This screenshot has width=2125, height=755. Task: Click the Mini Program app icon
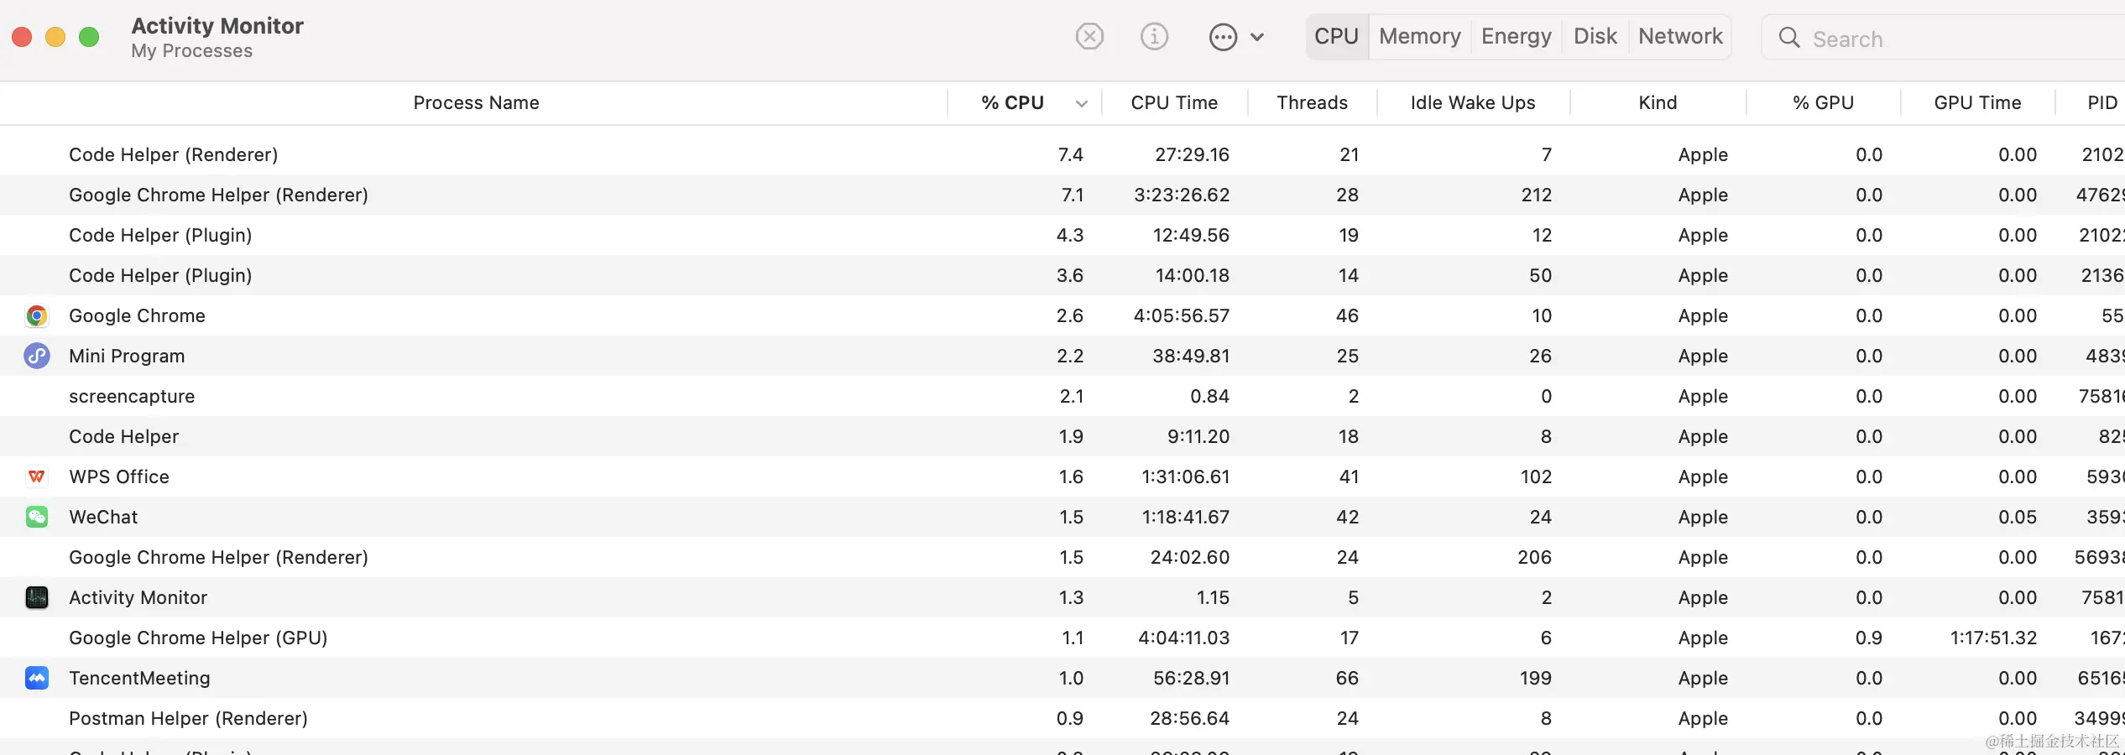tap(37, 357)
